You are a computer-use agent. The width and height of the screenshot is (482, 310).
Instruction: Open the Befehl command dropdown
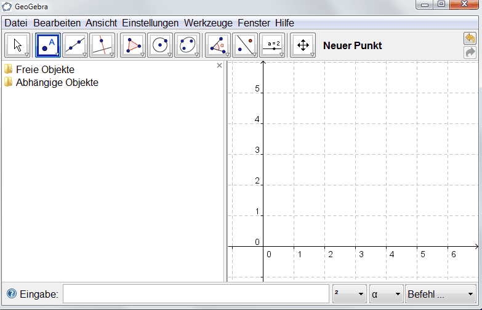[x=440, y=294]
